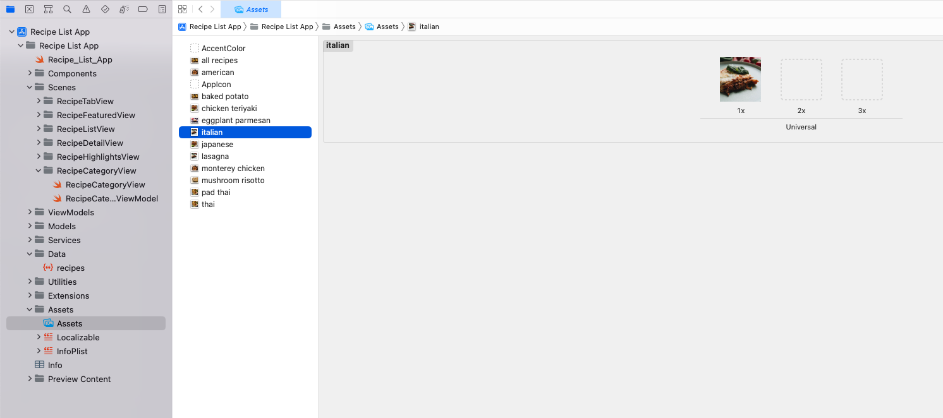
Task: Open the Localizable strings item
Action: coord(78,337)
